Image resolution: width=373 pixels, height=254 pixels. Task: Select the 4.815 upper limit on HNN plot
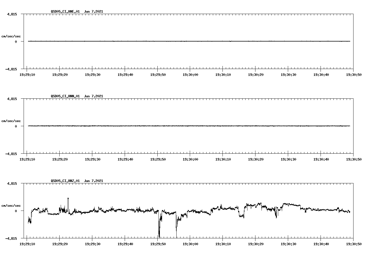point(12,99)
